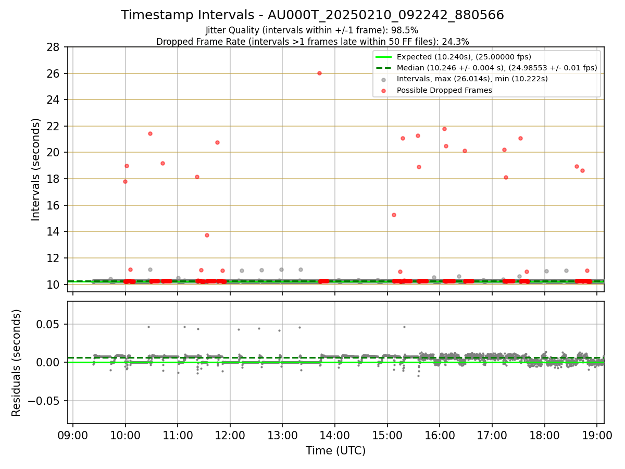This screenshot has width=625, height=469.
Task: Click the '14' tick on the intervals axis
Action: (x=54, y=231)
